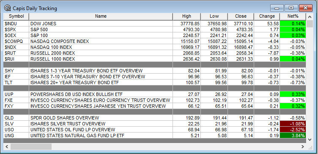Viewport: 318px width, 154px height.
Task: Select the SLV symbol cell
Action: click(x=16, y=124)
